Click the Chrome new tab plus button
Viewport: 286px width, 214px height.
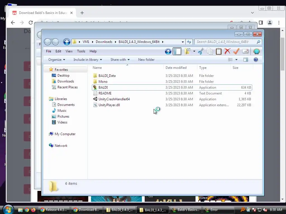tap(82, 13)
